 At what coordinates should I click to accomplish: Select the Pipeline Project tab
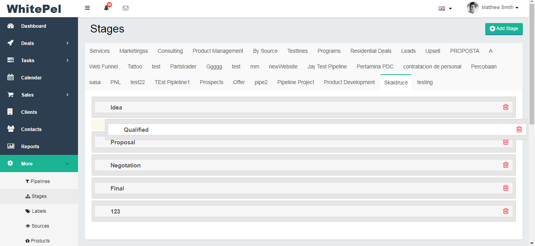[296, 82]
